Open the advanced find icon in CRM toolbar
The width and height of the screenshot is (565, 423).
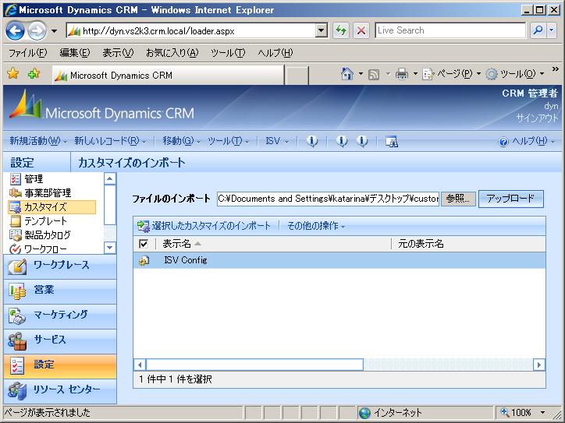coord(391,141)
